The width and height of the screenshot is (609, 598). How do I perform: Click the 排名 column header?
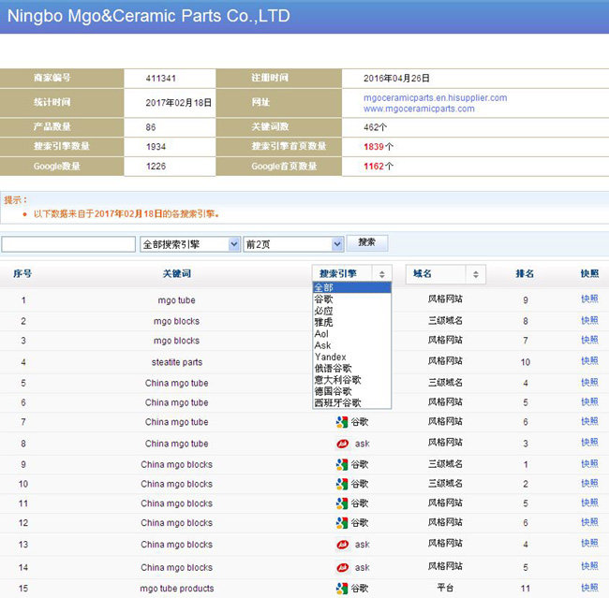point(525,274)
